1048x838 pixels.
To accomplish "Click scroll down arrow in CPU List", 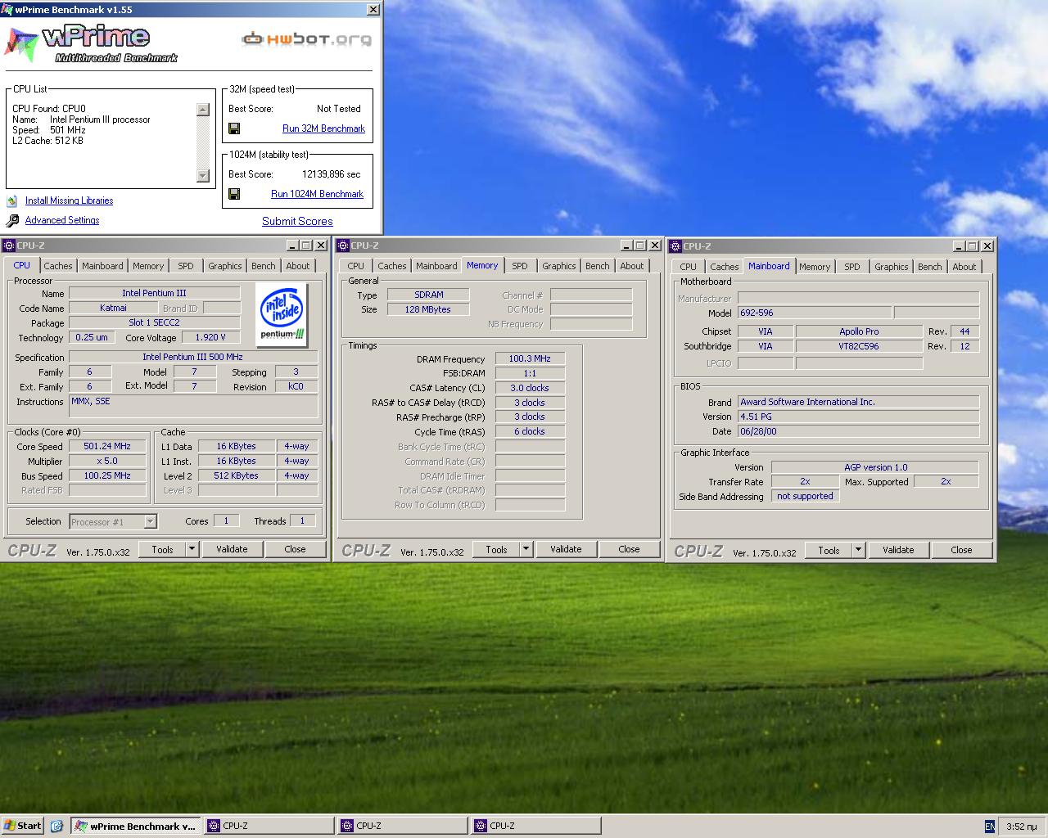I will point(203,175).
